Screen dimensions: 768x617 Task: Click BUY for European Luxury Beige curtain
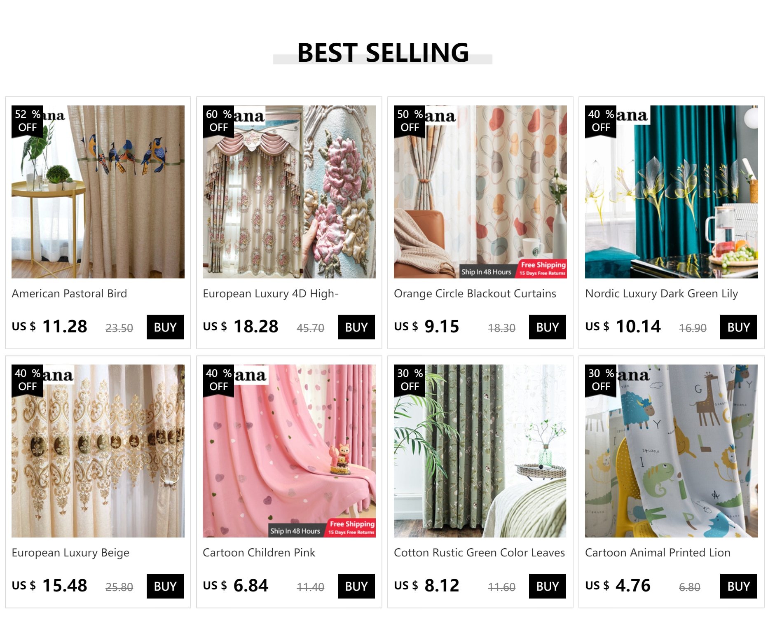[x=165, y=586]
